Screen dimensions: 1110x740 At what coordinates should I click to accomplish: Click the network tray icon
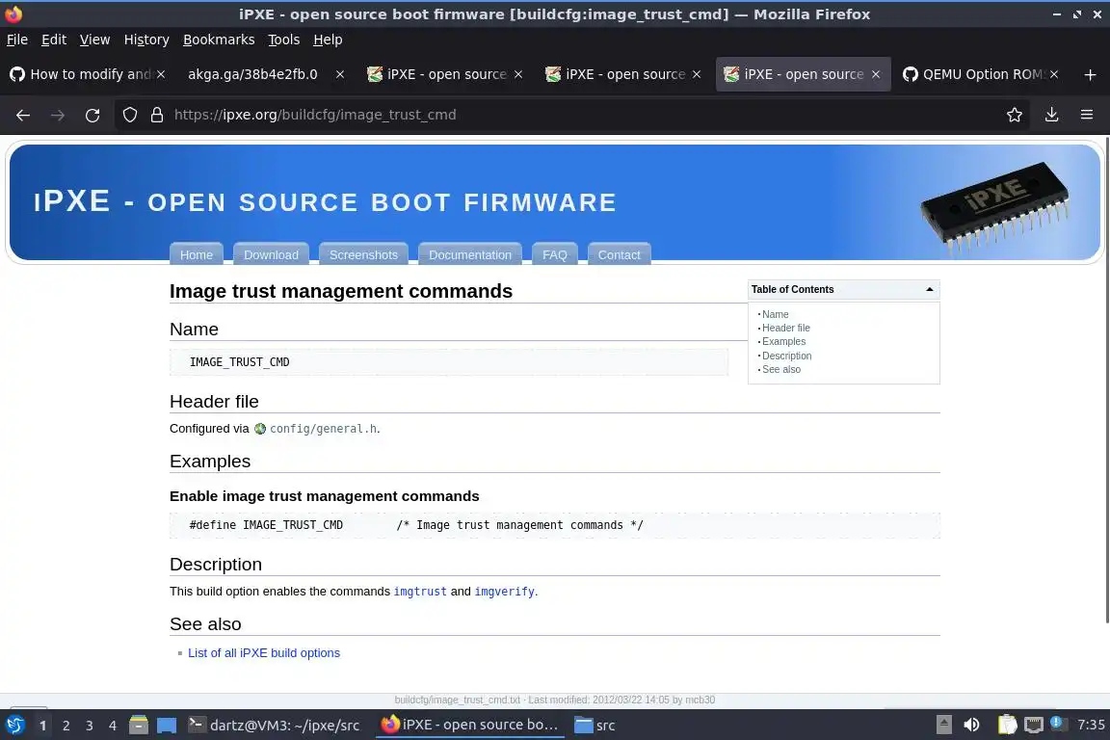(x=1034, y=725)
